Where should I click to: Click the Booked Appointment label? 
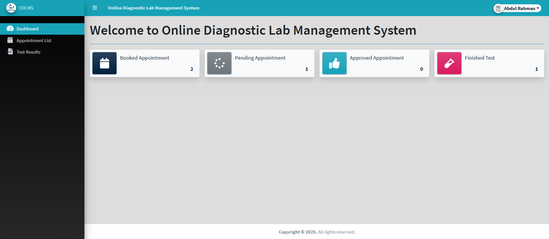coord(144,58)
